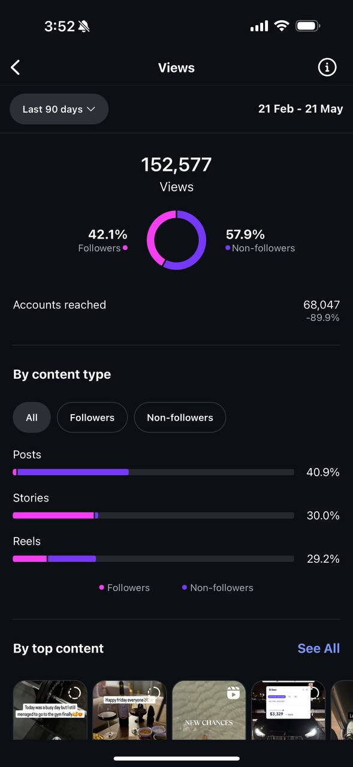Tap the Wi-Fi icon in status bar

pyautogui.click(x=281, y=26)
